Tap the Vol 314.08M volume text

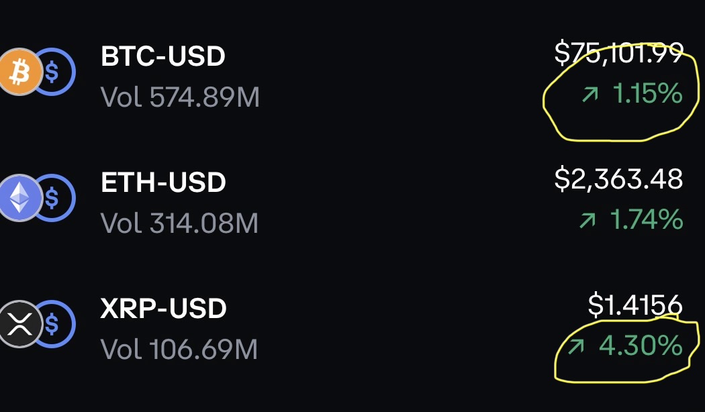(179, 223)
